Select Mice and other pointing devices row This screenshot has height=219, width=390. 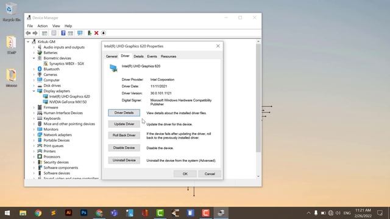pos(69,124)
